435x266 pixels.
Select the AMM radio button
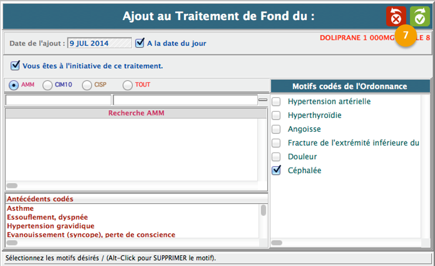(14, 85)
